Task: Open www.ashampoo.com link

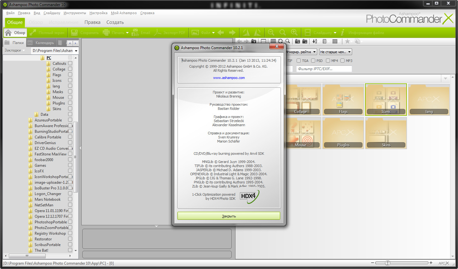Action: click(229, 78)
